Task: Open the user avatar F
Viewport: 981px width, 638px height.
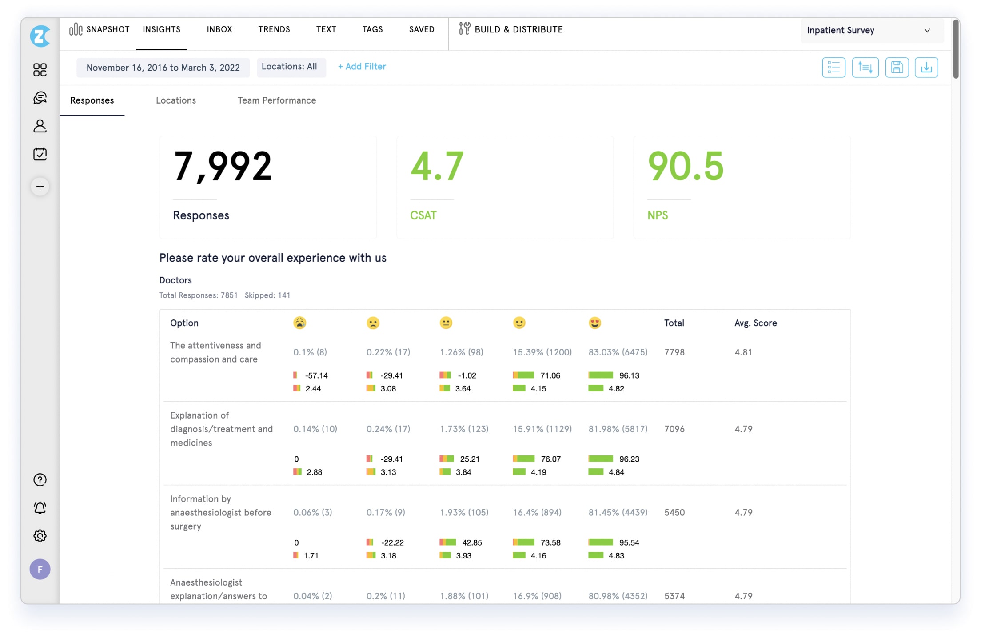Action: tap(40, 570)
